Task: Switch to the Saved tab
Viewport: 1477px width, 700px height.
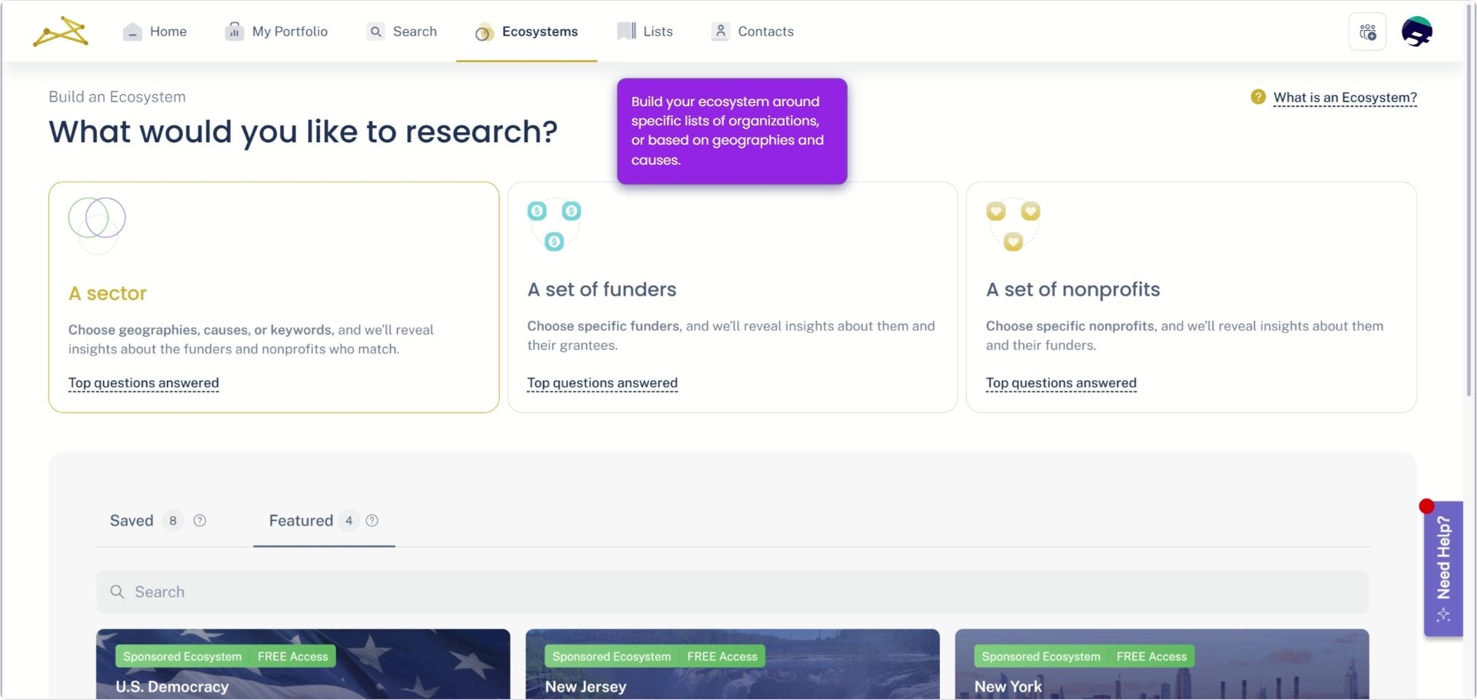Action: (132, 520)
